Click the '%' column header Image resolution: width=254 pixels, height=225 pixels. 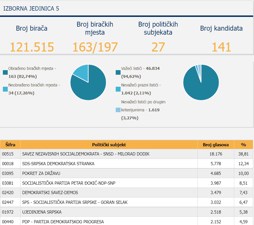click(243, 145)
